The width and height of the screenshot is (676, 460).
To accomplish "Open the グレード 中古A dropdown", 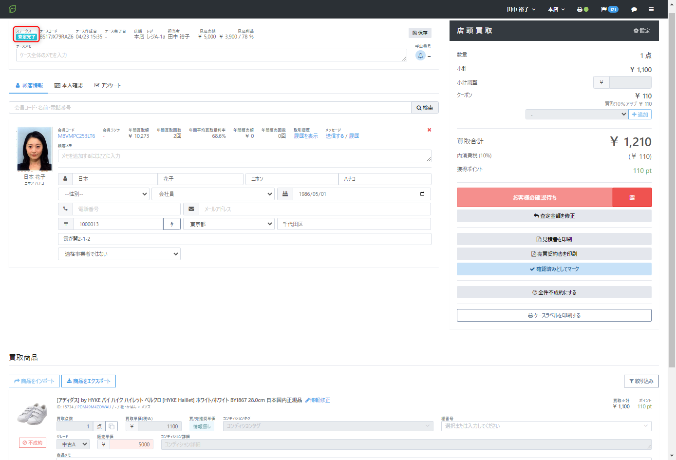I will tap(73, 444).
